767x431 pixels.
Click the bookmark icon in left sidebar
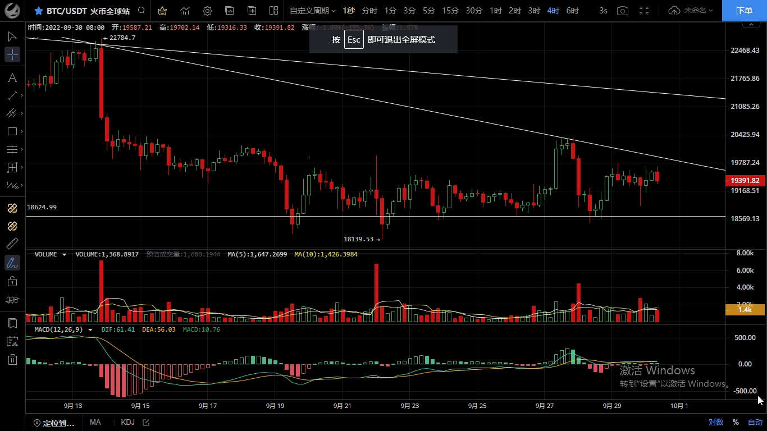point(12,323)
